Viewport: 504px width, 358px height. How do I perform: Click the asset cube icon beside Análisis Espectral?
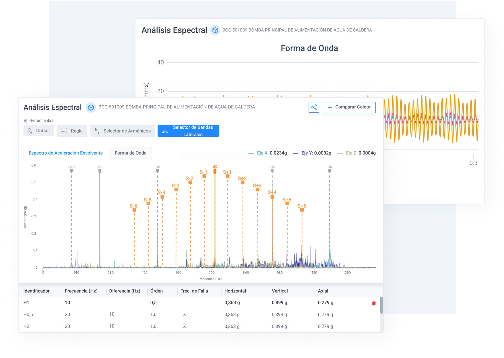tap(91, 107)
